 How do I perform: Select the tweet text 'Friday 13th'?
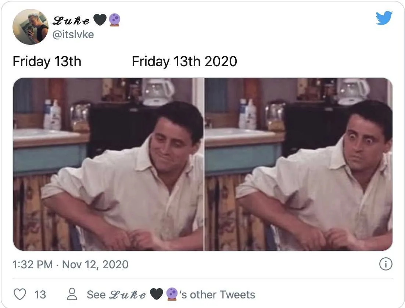tap(47, 61)
